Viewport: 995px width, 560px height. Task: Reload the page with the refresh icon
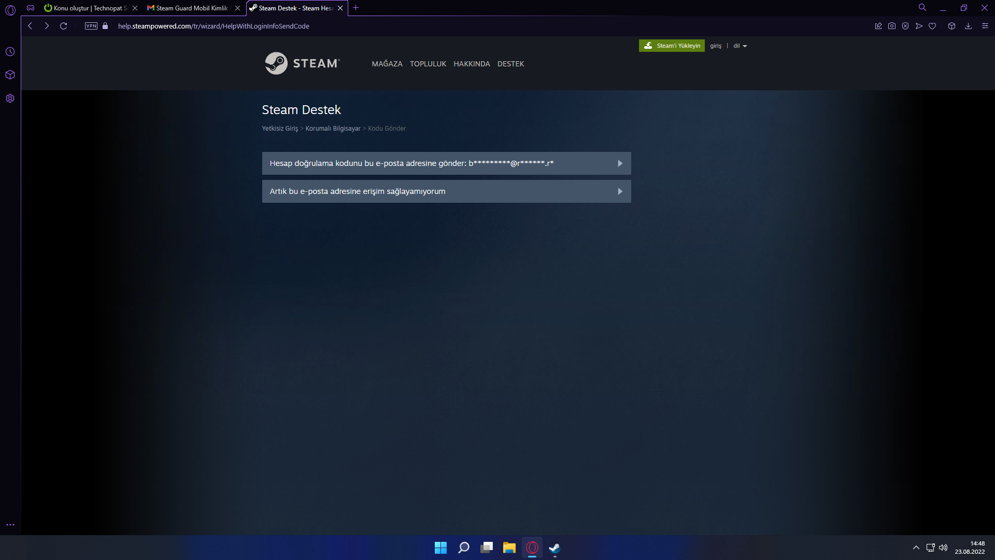63,26
